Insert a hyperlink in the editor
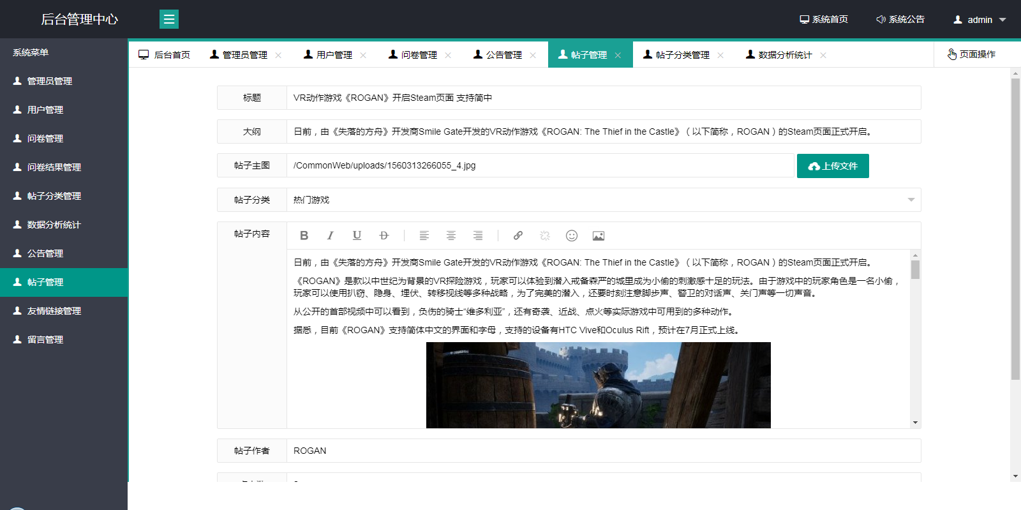 click(518, 236)
